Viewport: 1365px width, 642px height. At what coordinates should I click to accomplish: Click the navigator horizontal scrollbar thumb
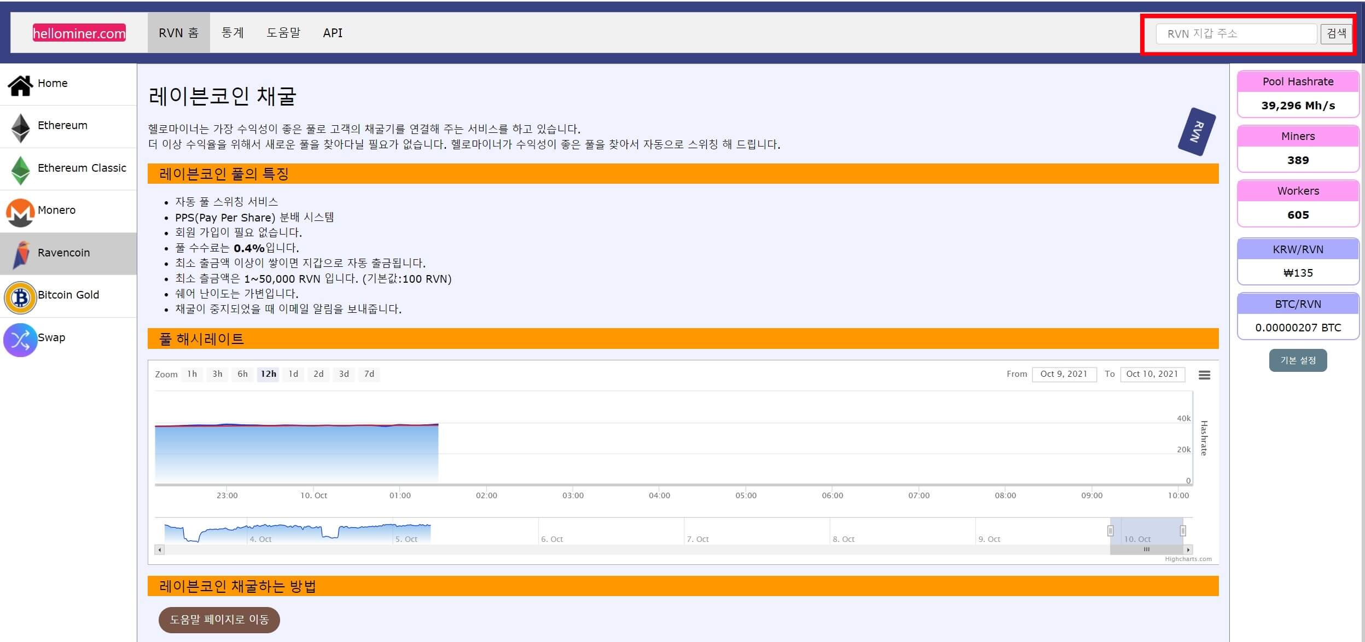click(1146, 550)
